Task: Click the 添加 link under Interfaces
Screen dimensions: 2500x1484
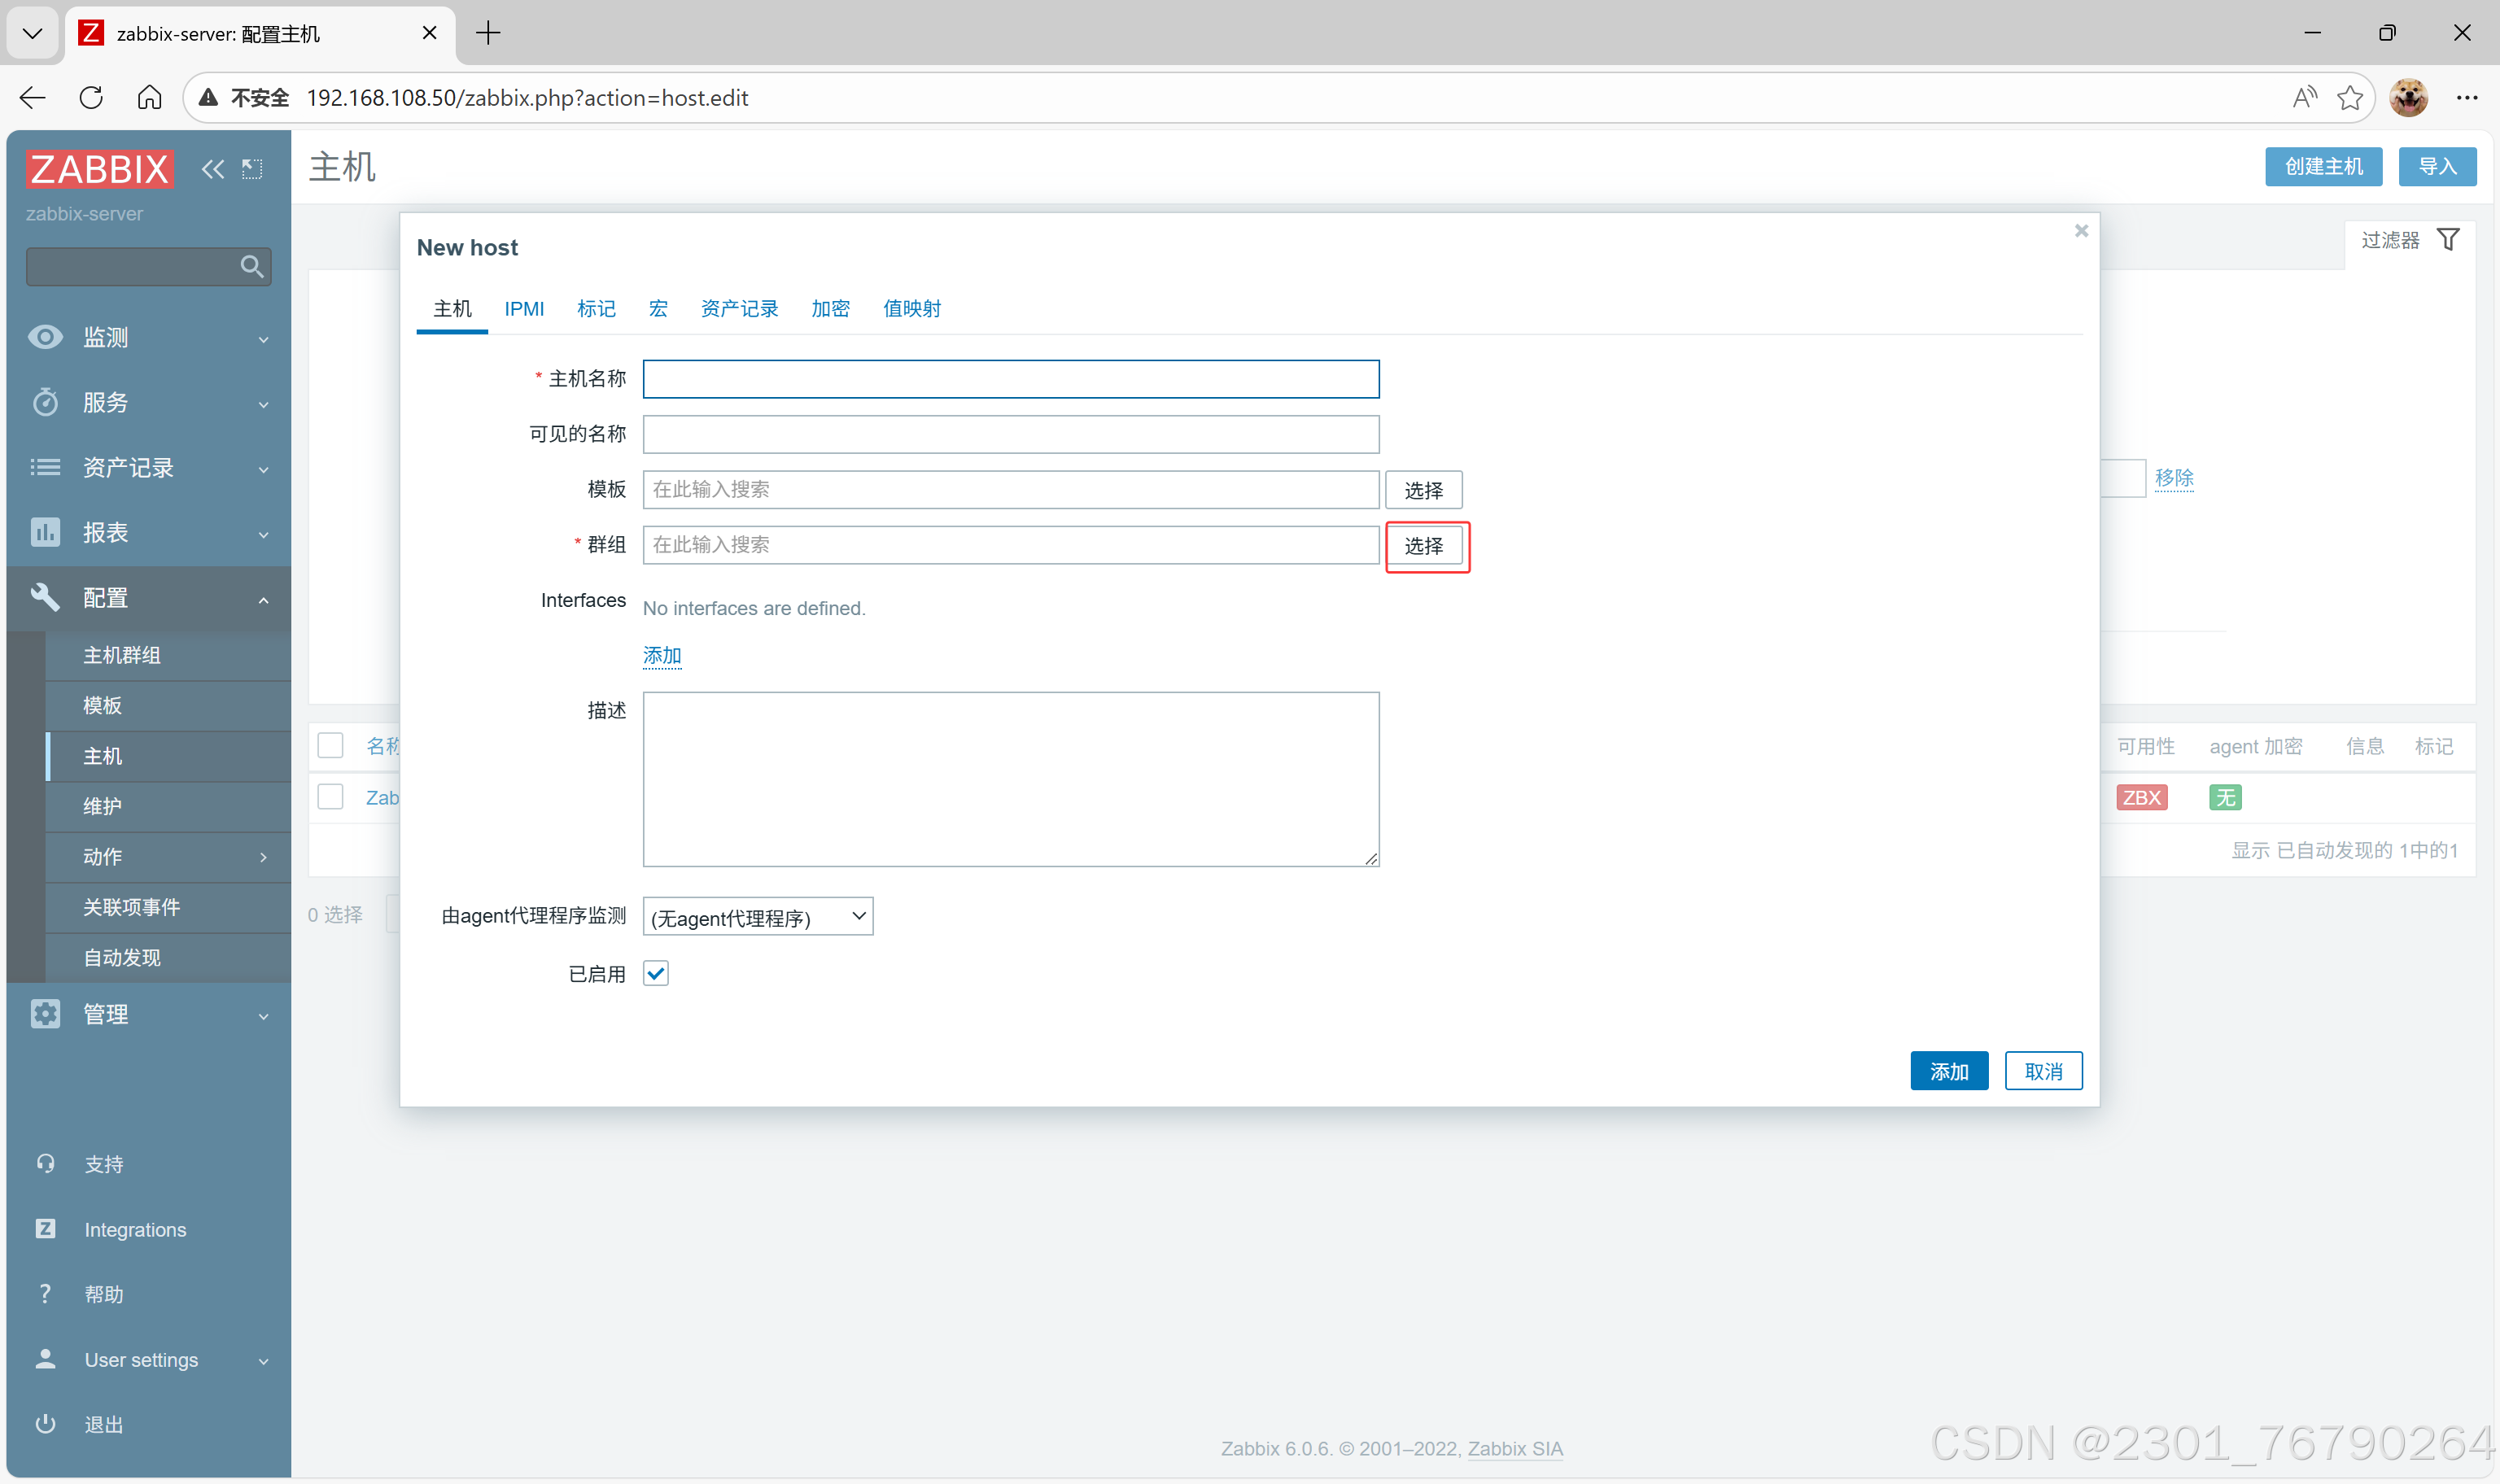Action: click(x=662, y=655)
